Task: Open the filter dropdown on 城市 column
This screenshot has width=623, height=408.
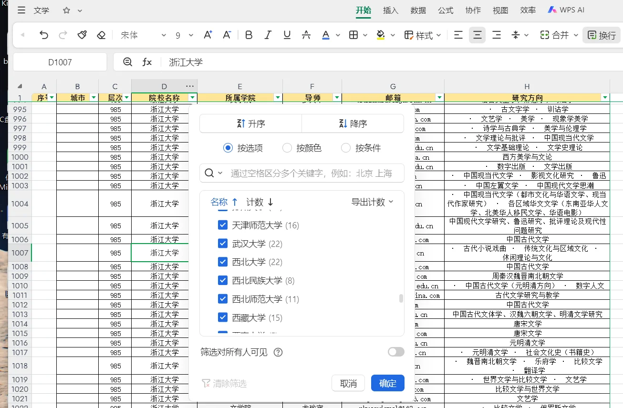Action: [x=93, y=98]
